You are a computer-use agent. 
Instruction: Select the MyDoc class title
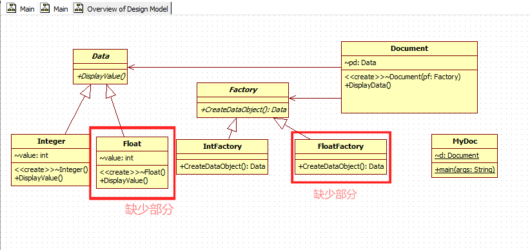coord(465,141)
